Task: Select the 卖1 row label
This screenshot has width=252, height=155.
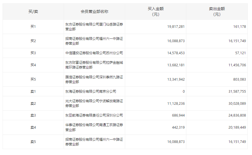Action: point(33,92)
